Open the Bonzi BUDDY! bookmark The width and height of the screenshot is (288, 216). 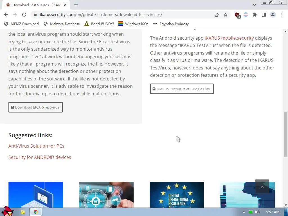(x=99, y=24)
